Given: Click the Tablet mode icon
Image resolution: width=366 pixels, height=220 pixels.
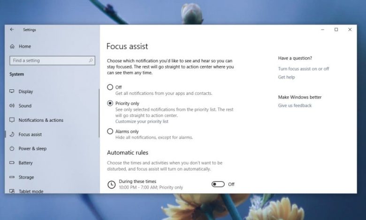Looking at the screenshot, I should click(x=12, y=191).
